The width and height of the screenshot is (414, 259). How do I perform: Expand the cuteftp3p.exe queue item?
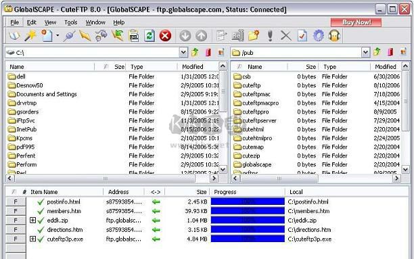(x=32, y=239)
